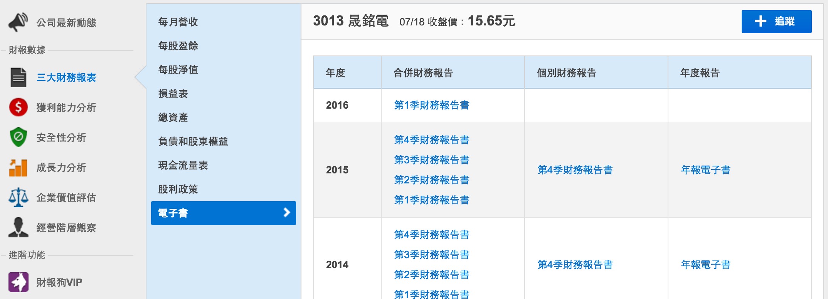Click the 財報數據 section label
The width and height of the screenshot is (828, 299).
pos(27,50)
